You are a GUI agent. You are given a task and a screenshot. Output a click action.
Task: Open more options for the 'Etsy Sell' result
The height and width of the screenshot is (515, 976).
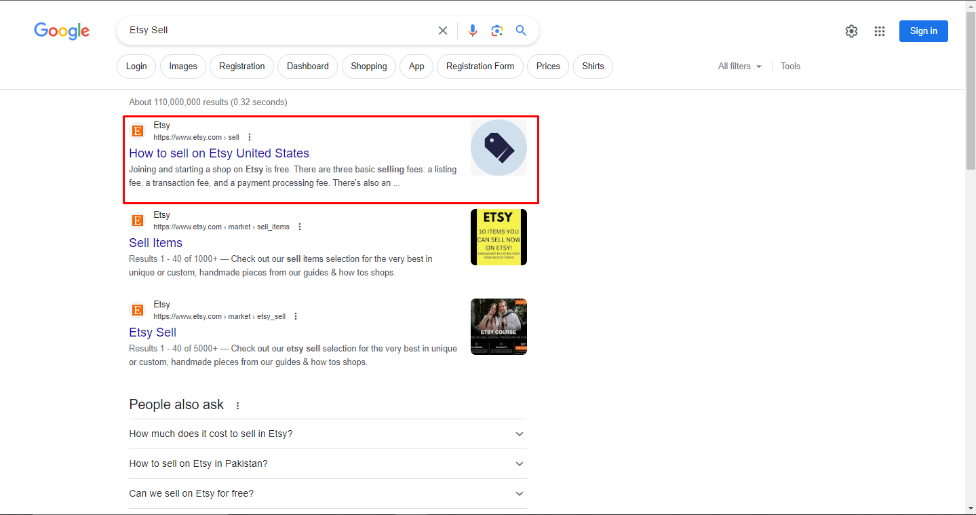[296, 316]
